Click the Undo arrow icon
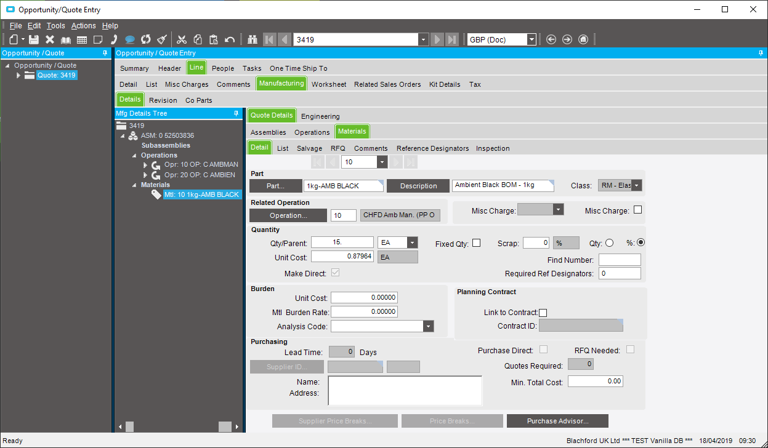This screenshot has width=768, height=448. 230,39
